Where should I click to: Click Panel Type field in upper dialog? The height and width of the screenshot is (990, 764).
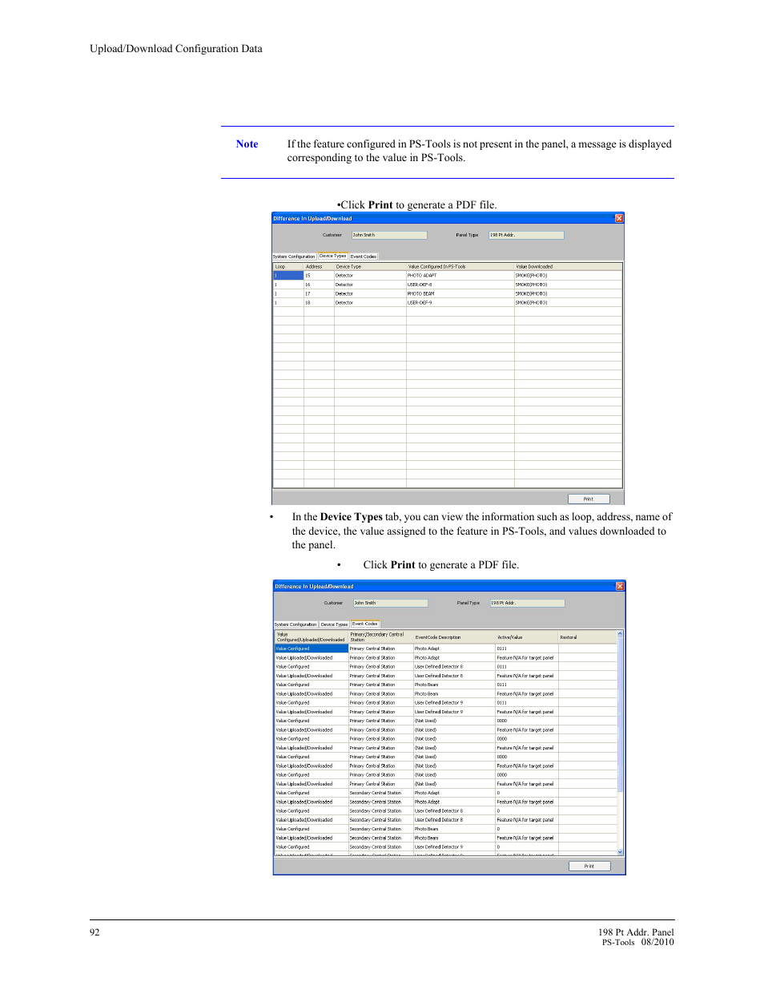pyautogui.click(x=526, y=235)
